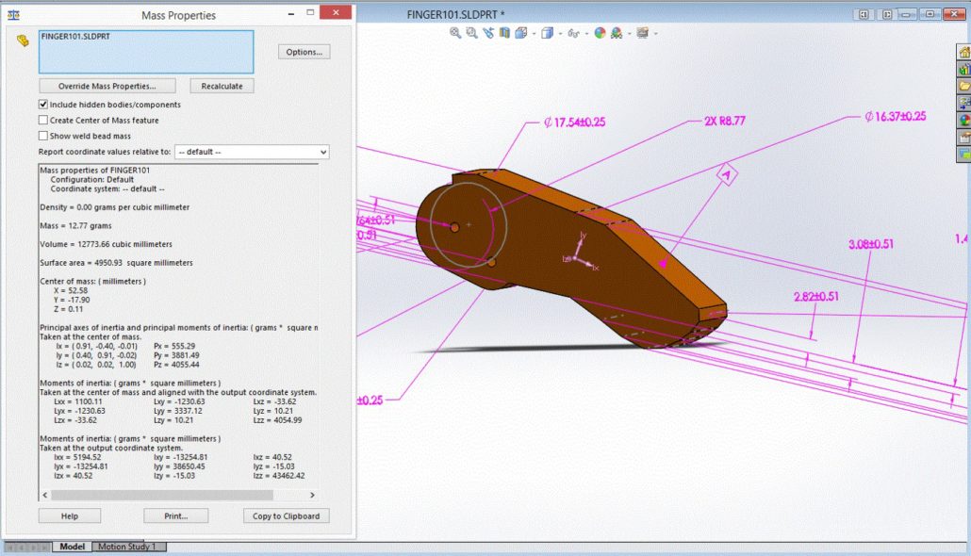Expand the Hide/Show Items dropdown arrow
The width and height of the screenshot is (971, 556).
585,33
